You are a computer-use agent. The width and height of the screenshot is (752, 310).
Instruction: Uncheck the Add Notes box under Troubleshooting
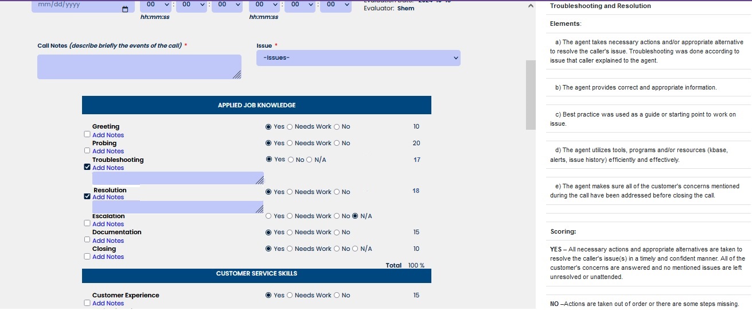87,168
